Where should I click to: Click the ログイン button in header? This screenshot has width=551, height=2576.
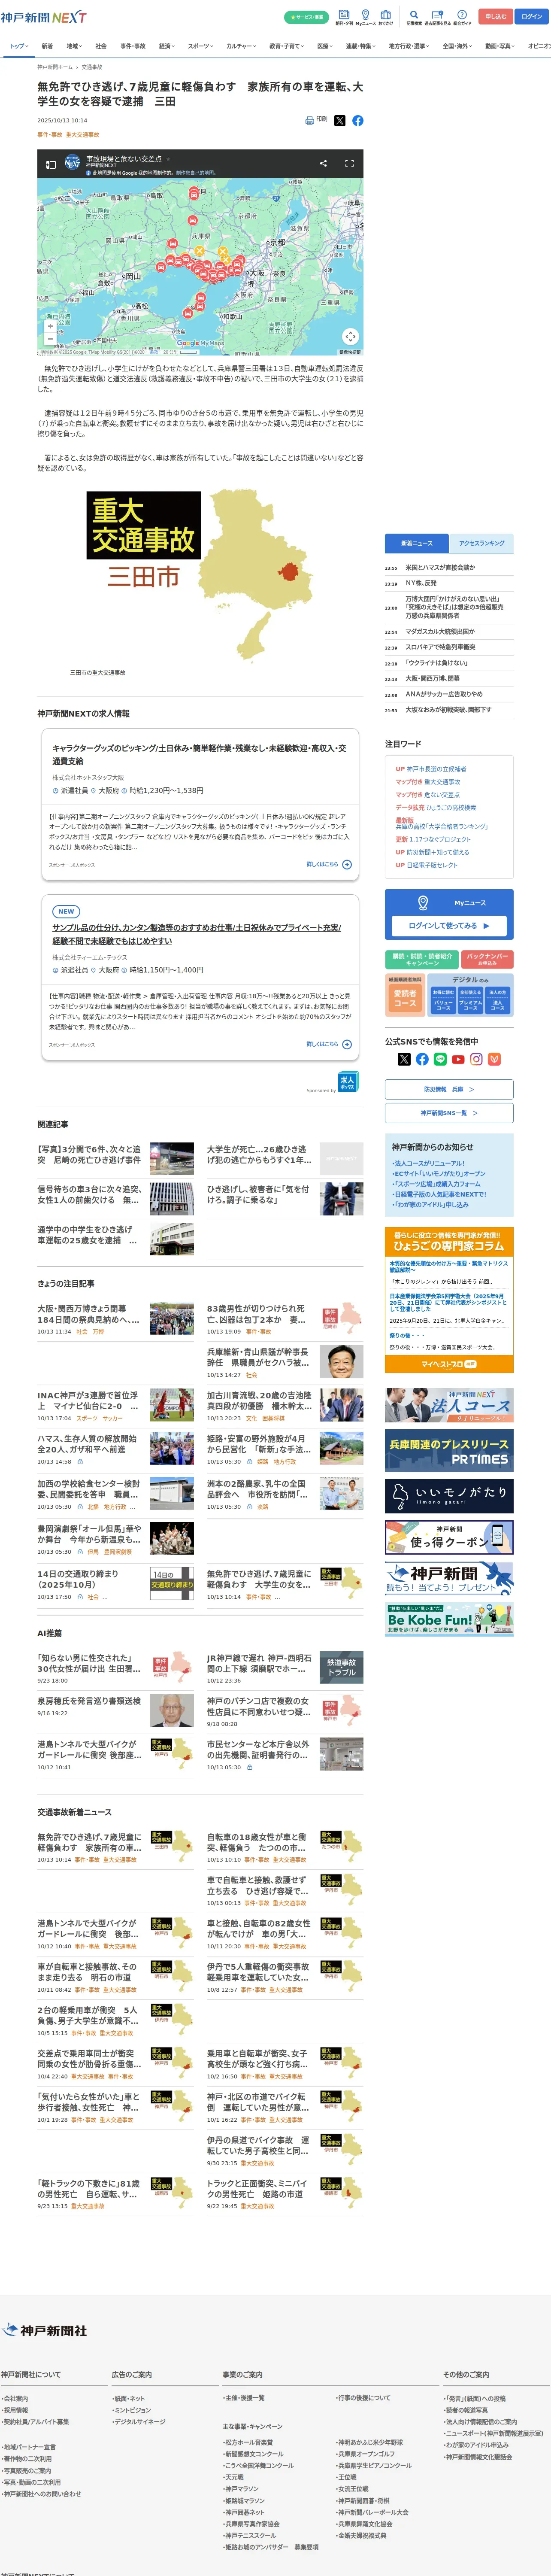pyautogui.click(x=532, y=17)
